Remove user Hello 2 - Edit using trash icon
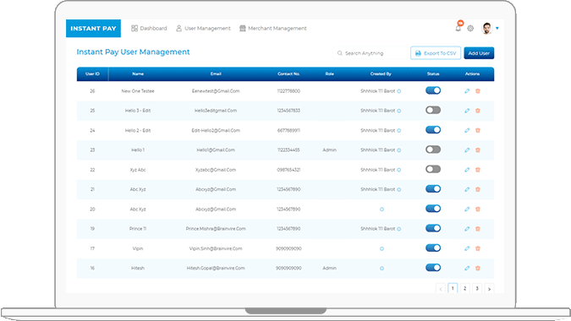 point(478,130)
